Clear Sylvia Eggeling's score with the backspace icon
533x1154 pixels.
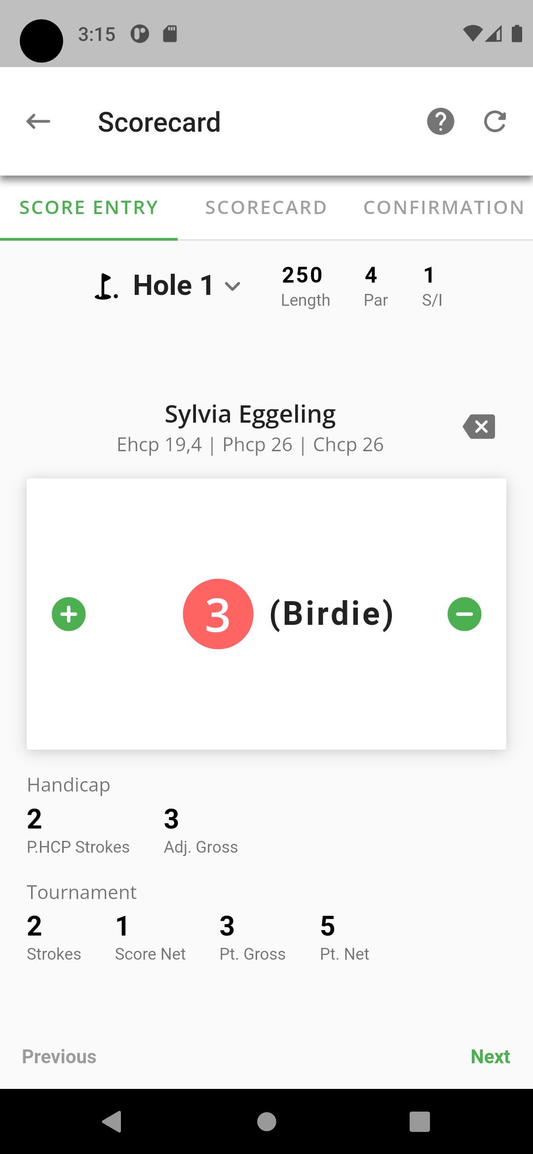pyautogui.click(x=479, y=427)
